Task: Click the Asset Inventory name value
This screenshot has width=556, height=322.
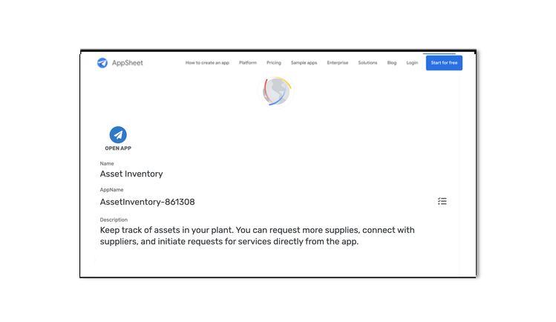Action: point(131,174)
